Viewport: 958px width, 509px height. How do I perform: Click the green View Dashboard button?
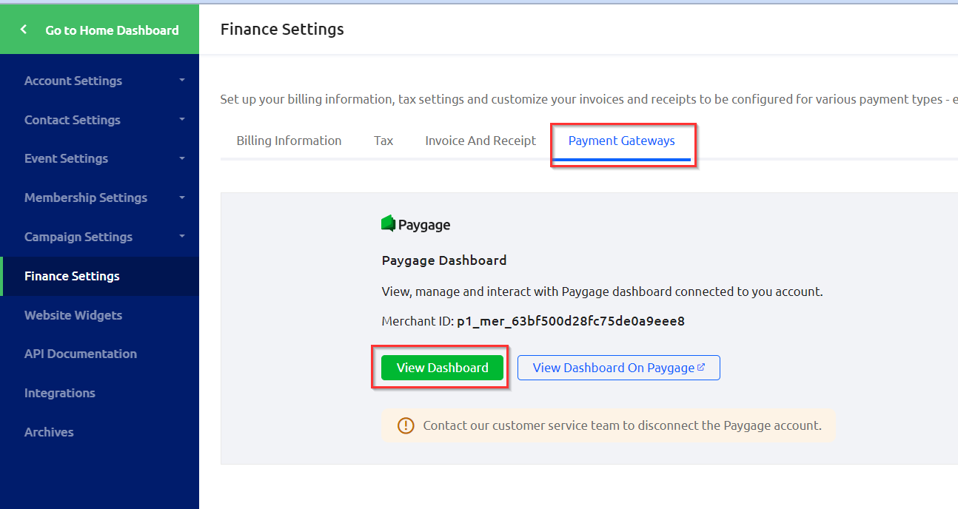click(443, 368)
